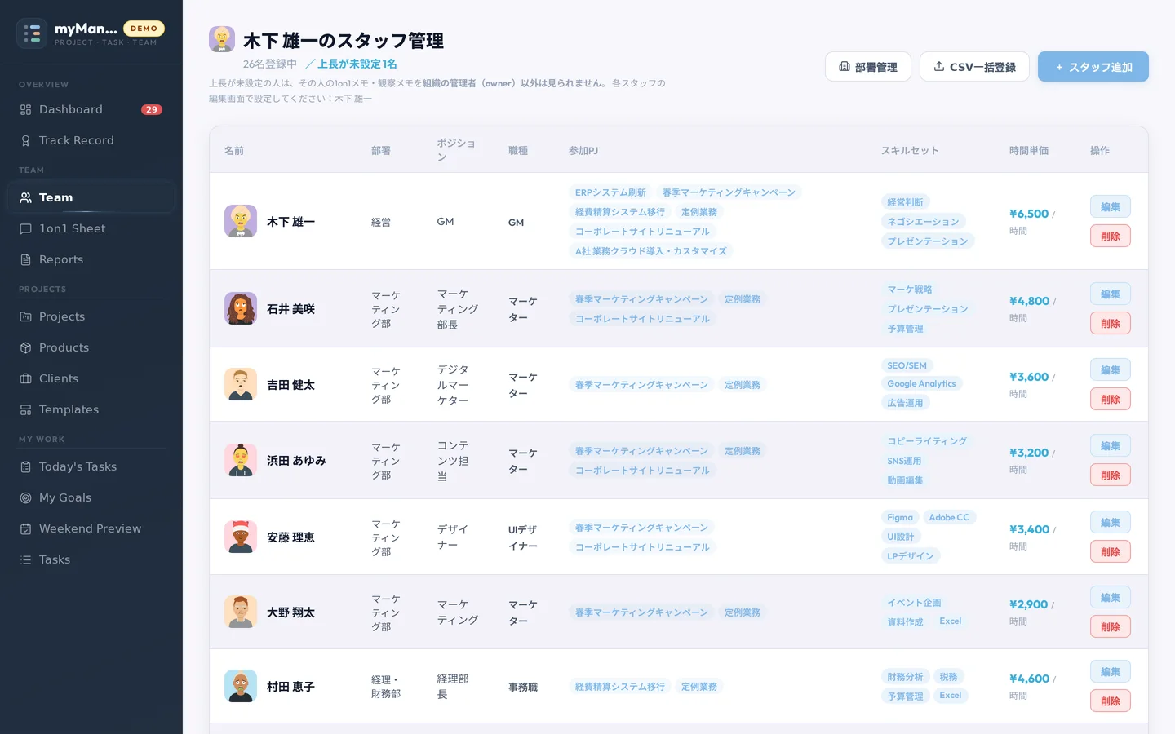Click the Products box icon
The width and height of the screenshot is (1175, 734).
(x=25, y=348)
